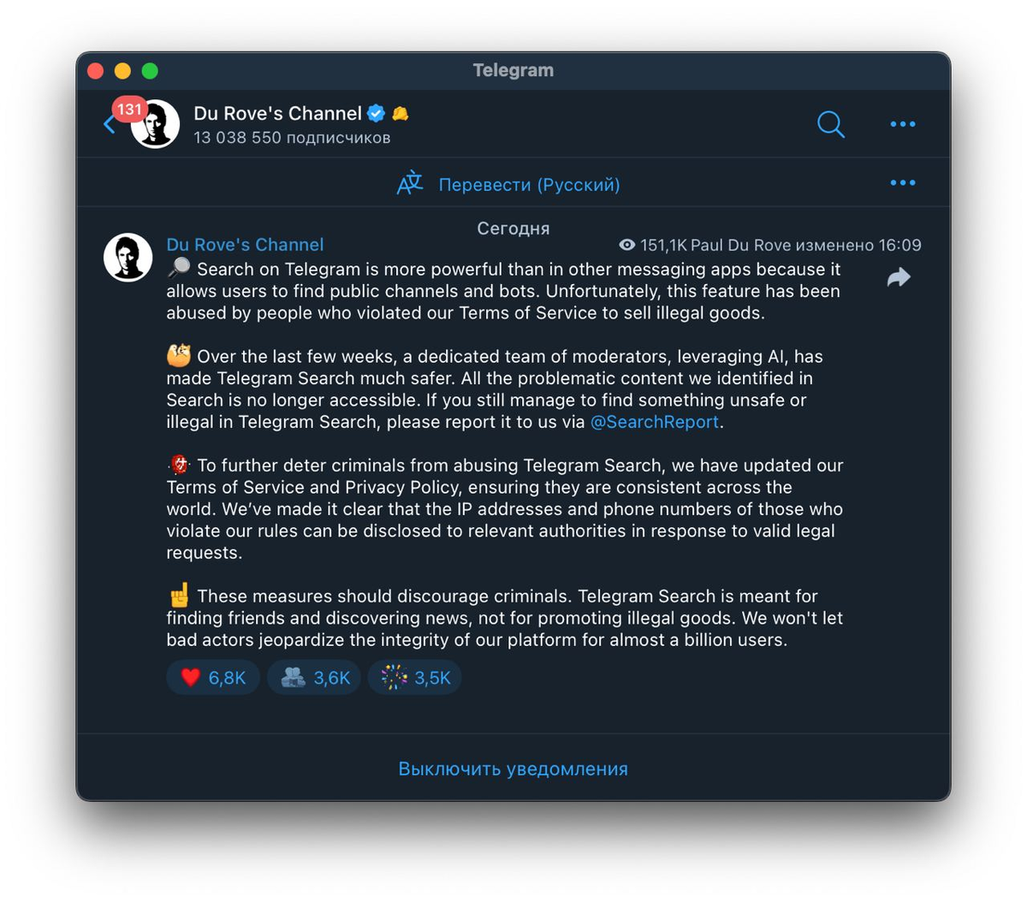Toggle the fireworks 3,5K reaction
The height and width of the screenshot is (902, 1027).
coord(415,678)
